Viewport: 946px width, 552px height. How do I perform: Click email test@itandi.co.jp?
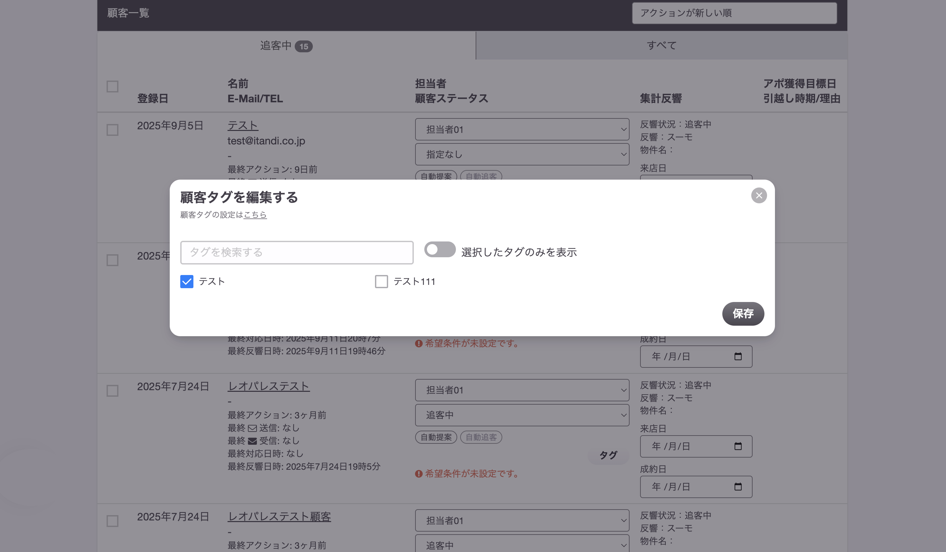[x=266, y=141]
